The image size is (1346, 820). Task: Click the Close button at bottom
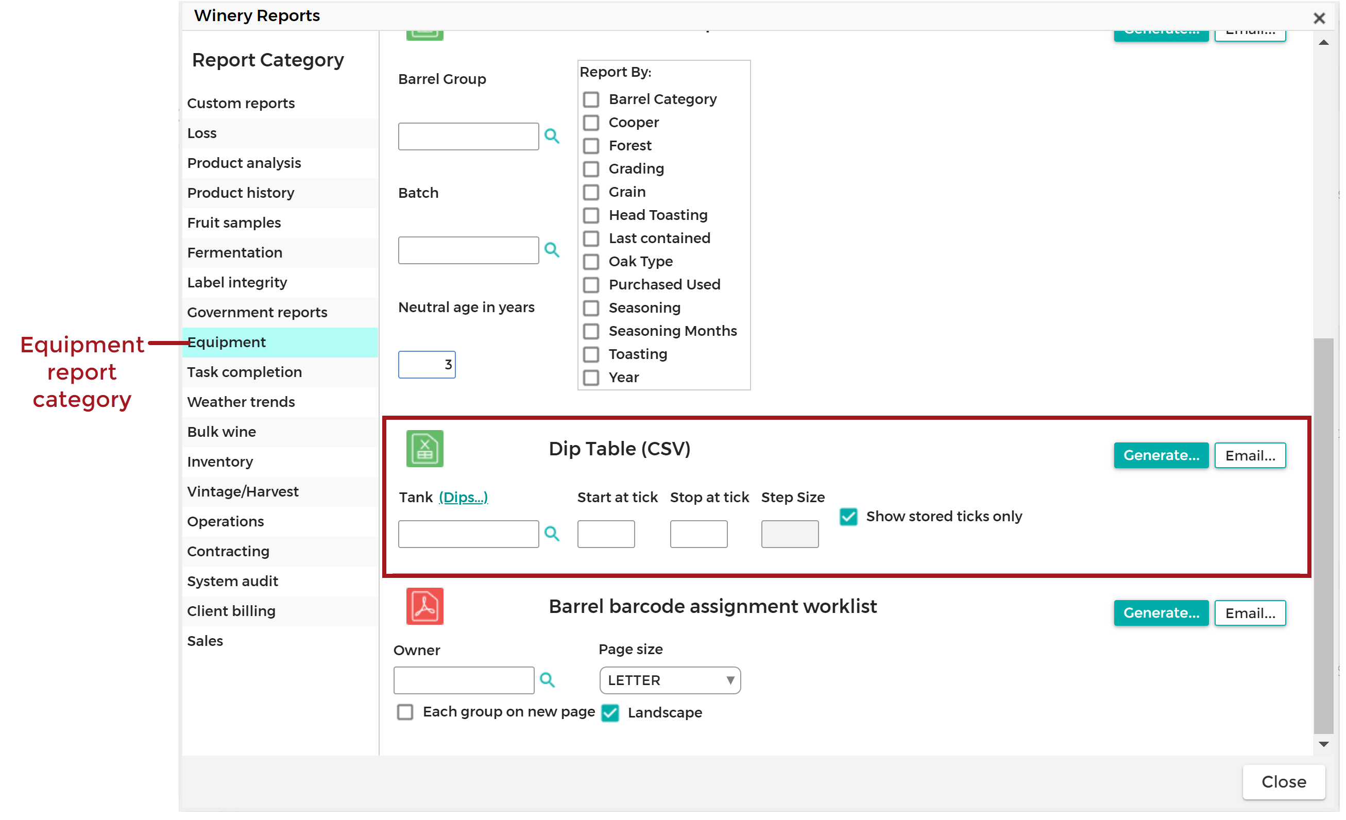tap(1283, 782)
